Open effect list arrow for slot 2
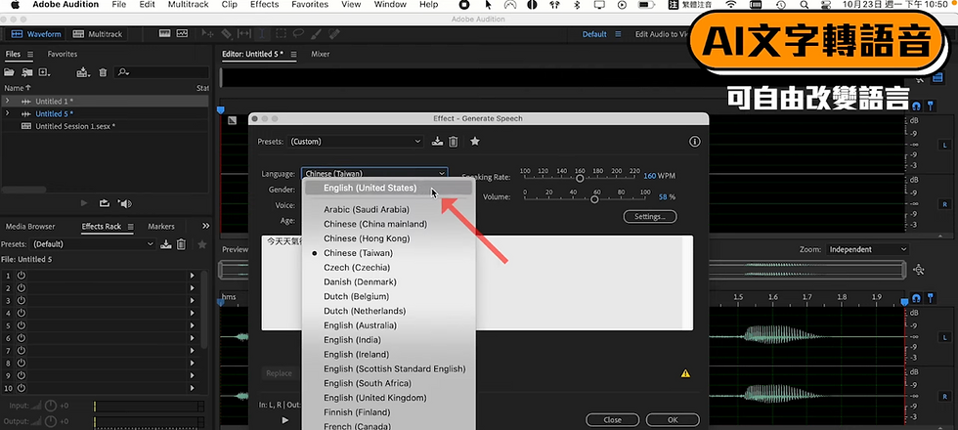The width and height of the screenshot is (958, 430). coord(192,288)
